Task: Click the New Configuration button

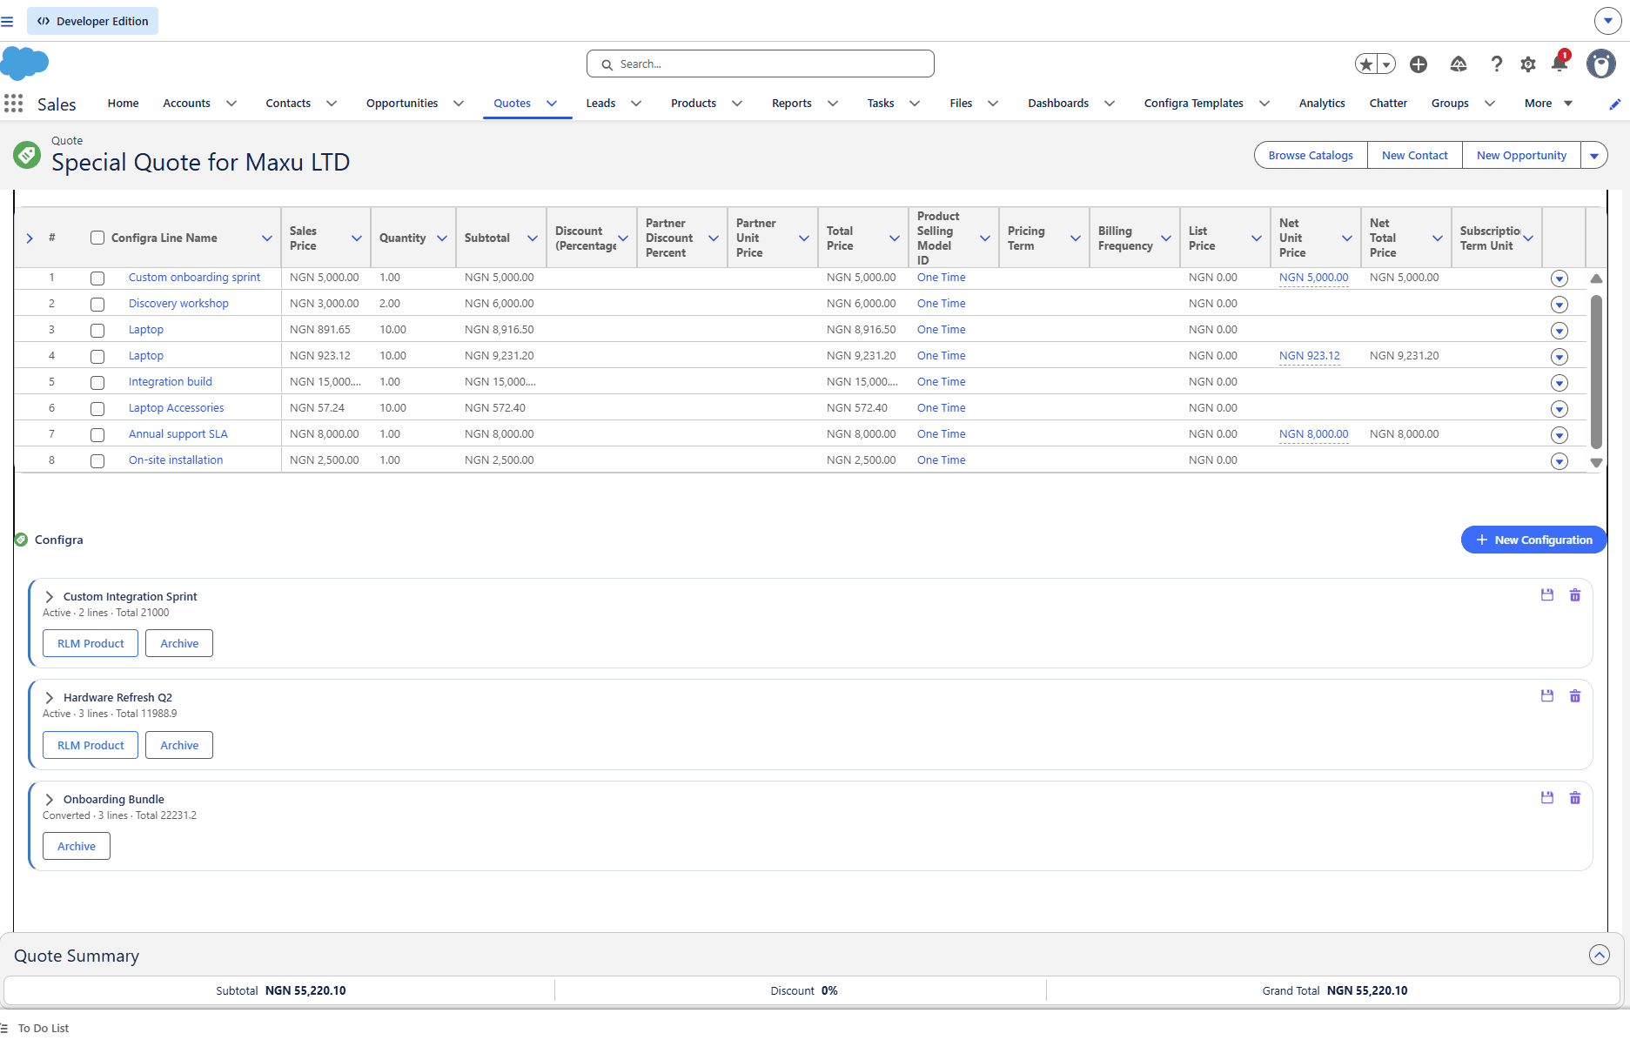Action: click(1534, 540)
